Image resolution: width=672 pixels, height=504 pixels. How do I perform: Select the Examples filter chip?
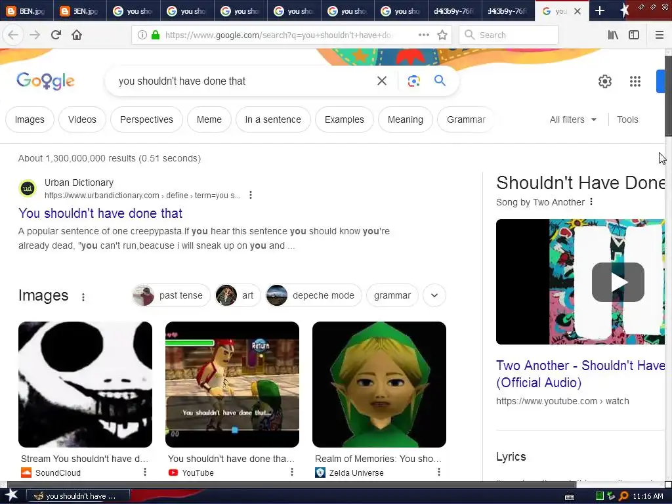click(344, 119)
